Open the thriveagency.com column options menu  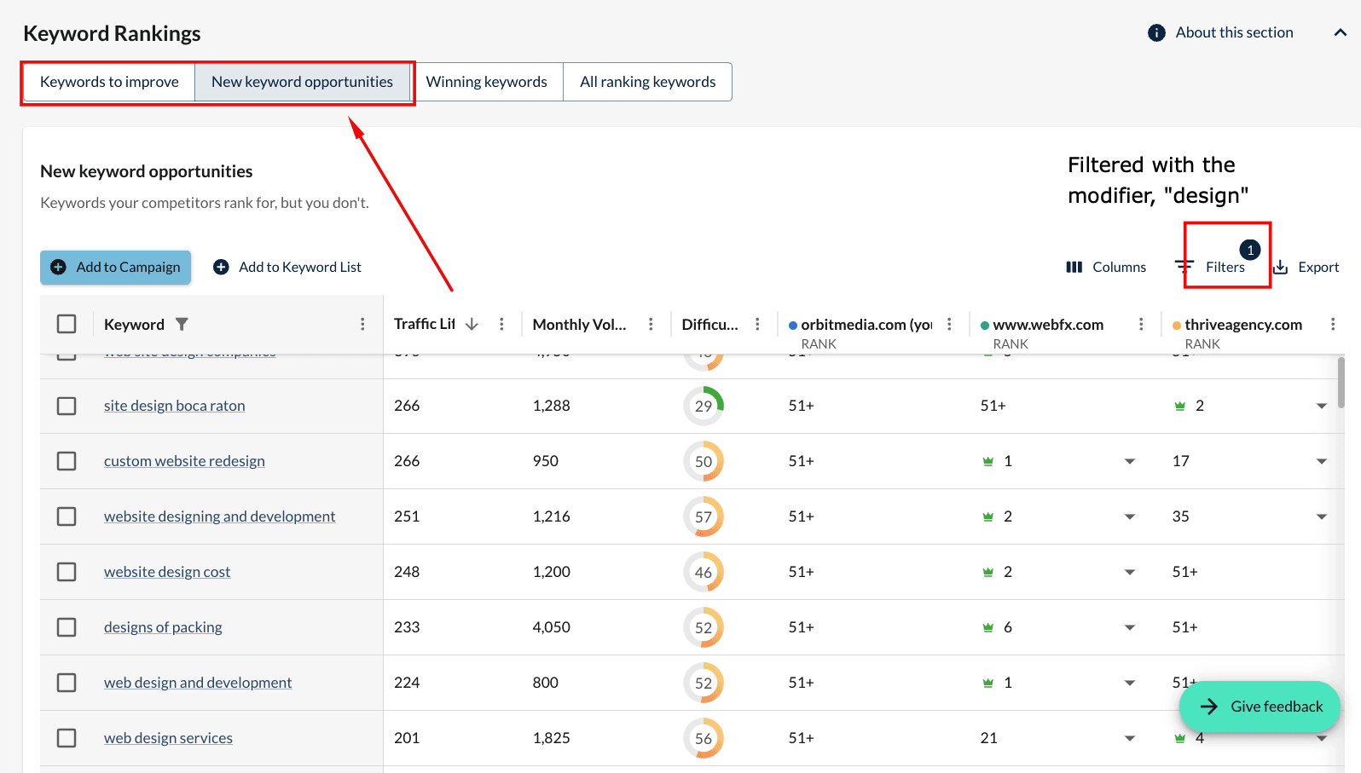tap(1333, 324)
